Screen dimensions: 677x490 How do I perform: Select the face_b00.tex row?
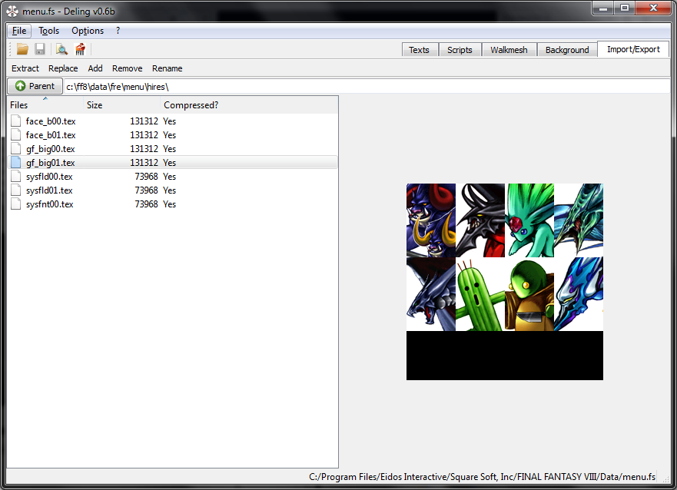172,121
